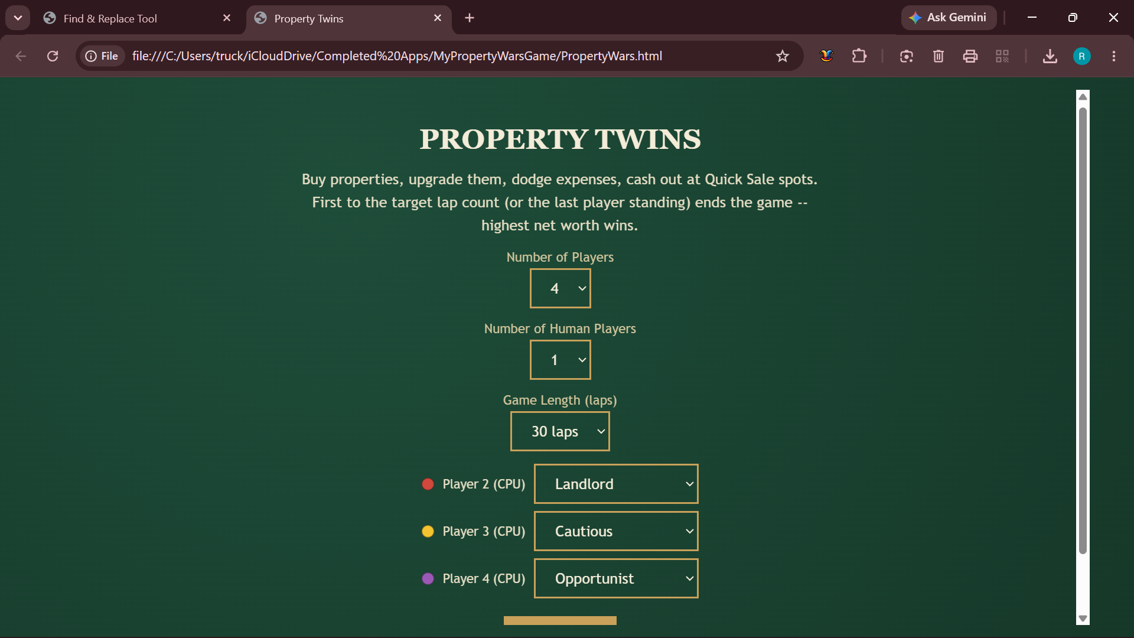Change Game Length from 30 laps
This screenshot has height=638, width=1134.
click(560, 431)
